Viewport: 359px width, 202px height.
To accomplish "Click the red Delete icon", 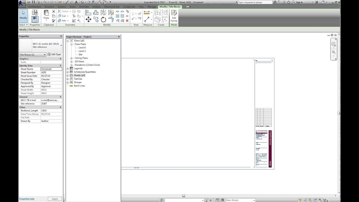I will [x=127, y=20].
